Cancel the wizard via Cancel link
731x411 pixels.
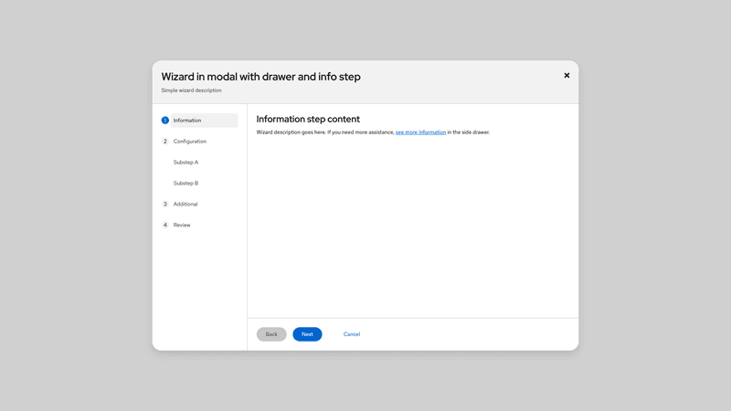point(352,334)
